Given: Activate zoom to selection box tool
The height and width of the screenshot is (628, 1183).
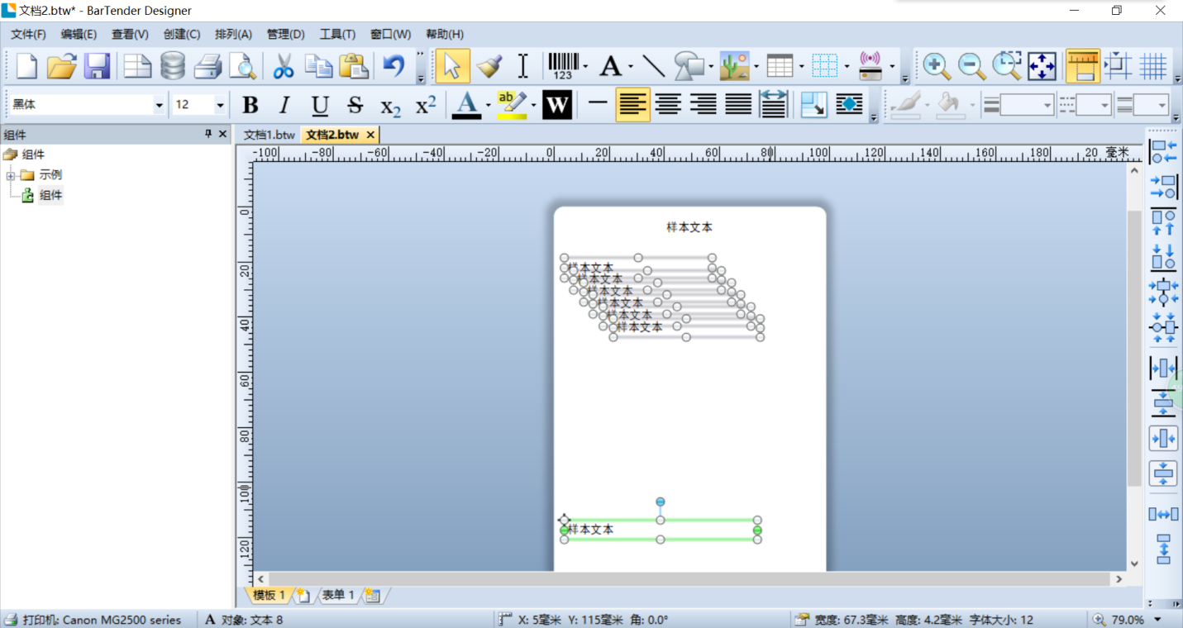Looking at the screenshot, I should (x=1006, y=66).
